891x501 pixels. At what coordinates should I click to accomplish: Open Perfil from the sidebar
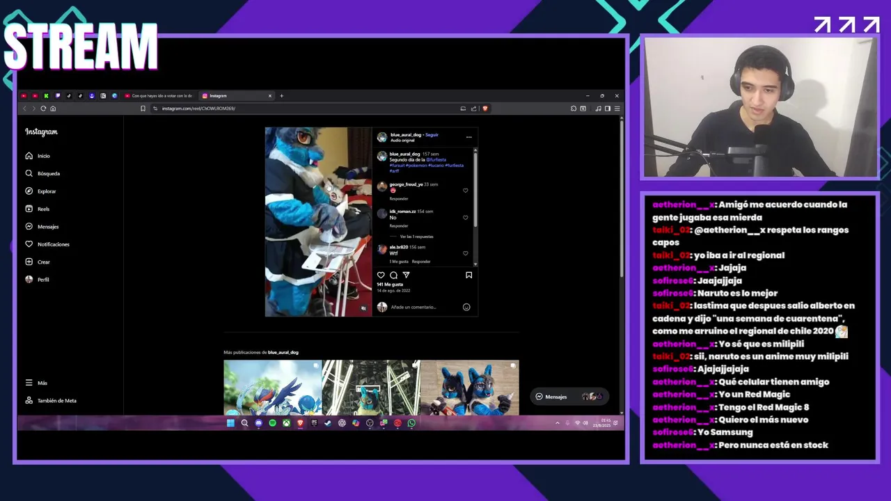[x=37, y=279]
